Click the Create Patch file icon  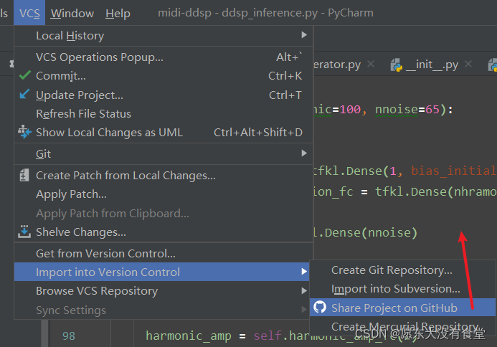point(24,175)
